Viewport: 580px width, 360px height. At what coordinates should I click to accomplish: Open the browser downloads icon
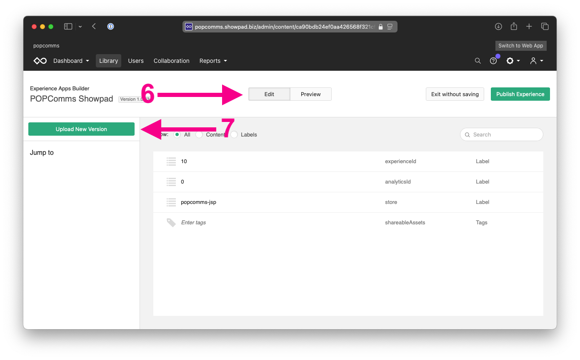(498, 26)
